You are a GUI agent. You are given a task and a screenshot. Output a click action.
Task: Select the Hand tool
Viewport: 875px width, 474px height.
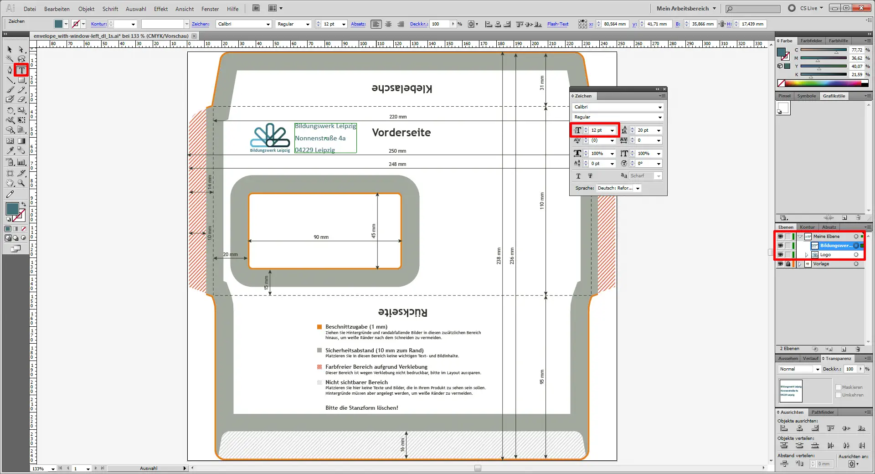[10, 183]
